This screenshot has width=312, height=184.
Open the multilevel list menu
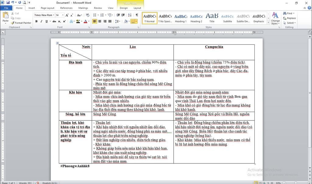pyautogui.click(x=110, y=15)
